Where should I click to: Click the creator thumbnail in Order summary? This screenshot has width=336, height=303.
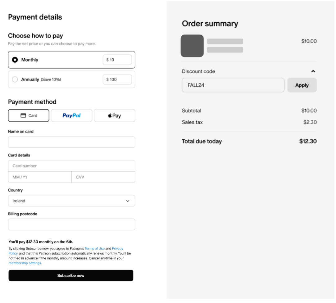(x=192, y=46)
